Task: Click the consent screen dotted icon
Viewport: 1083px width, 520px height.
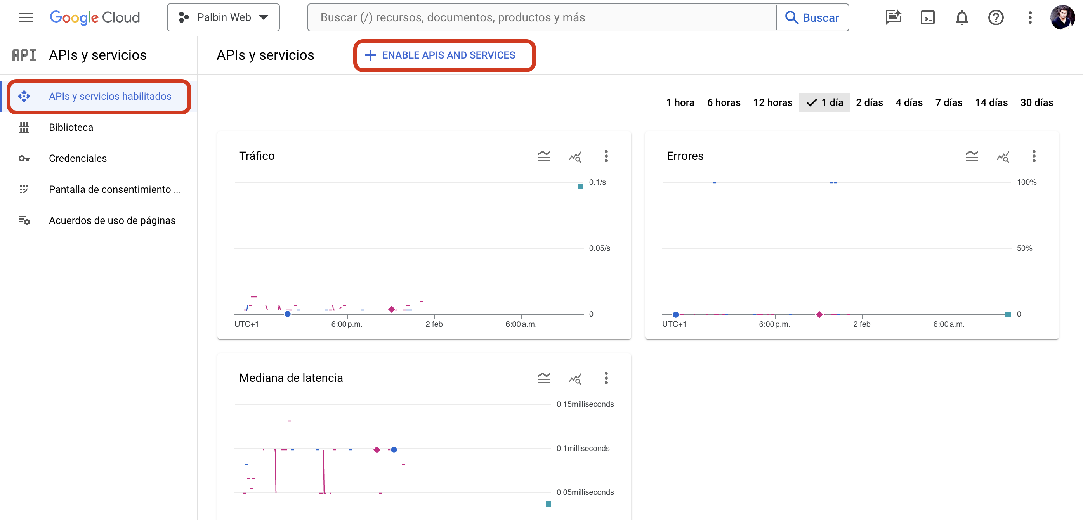Action: point(24,190)
